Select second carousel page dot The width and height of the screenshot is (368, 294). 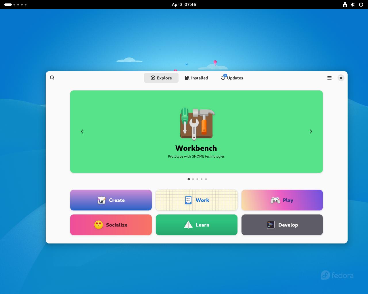(x=193, y=179)
